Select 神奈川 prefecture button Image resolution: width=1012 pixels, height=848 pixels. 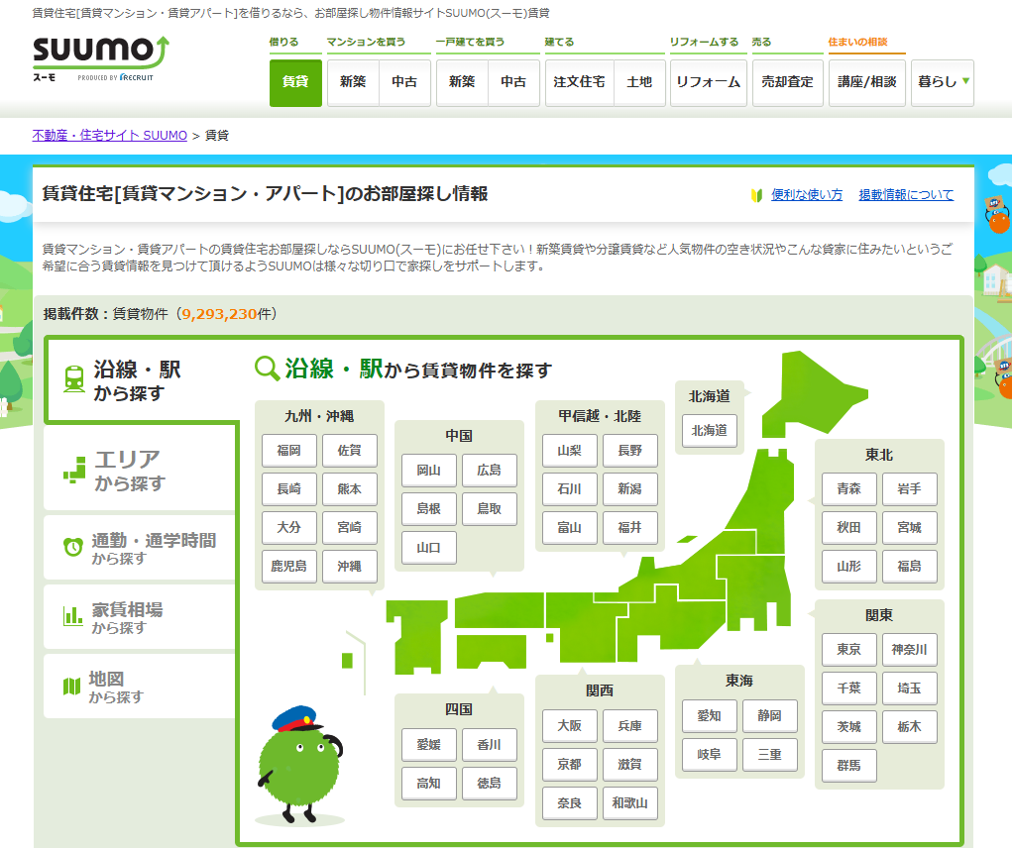[x=909, y=650]
